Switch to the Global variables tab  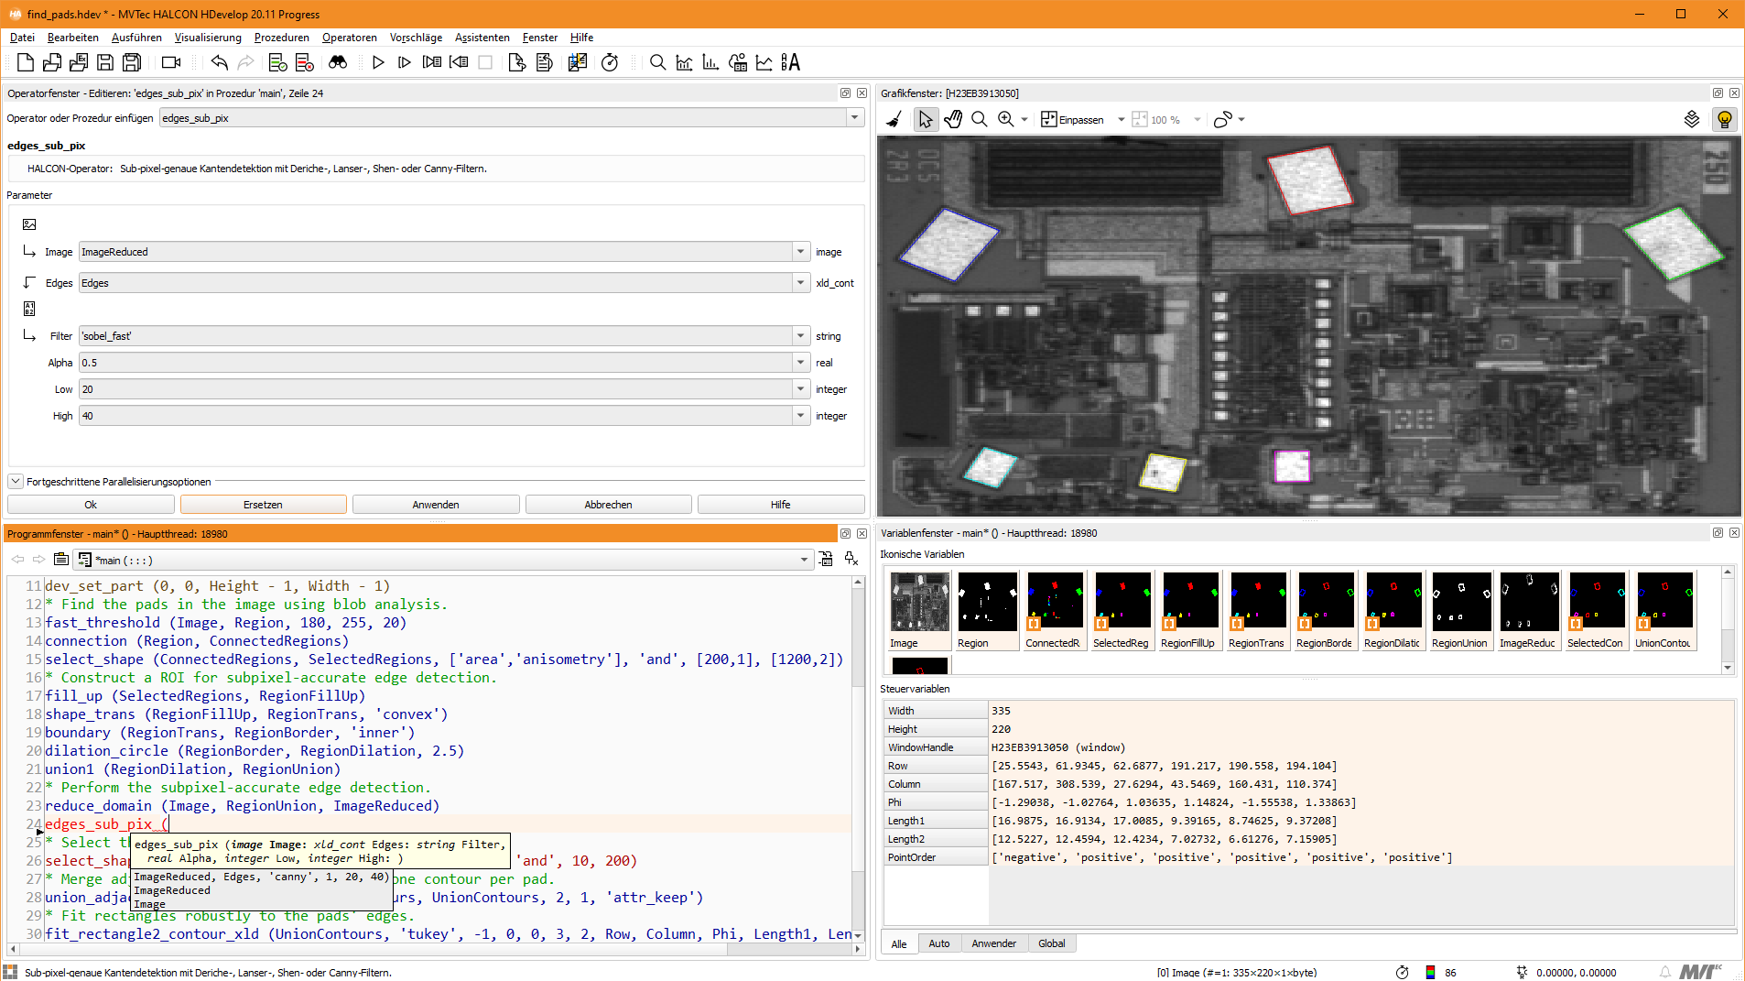pos(1051,943)
